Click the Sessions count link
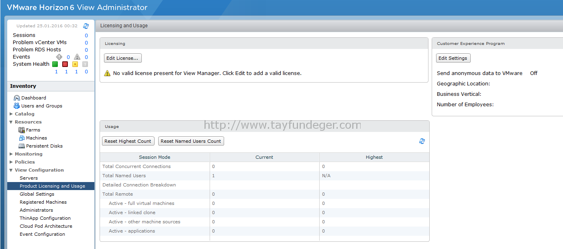 [86, 35]
